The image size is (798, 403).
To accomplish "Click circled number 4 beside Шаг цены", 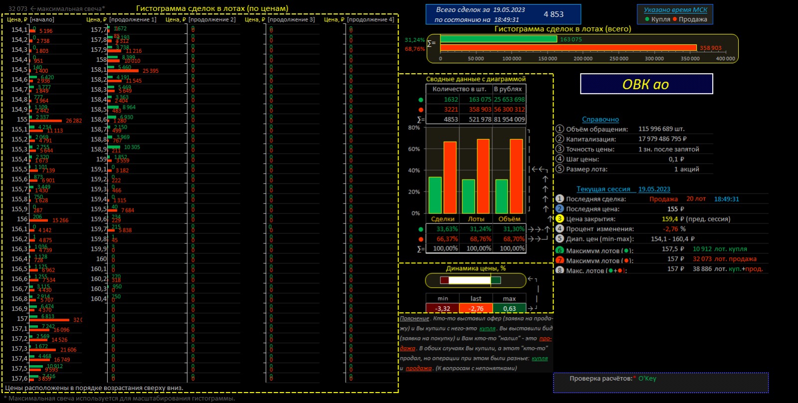I will click(560, 159).
